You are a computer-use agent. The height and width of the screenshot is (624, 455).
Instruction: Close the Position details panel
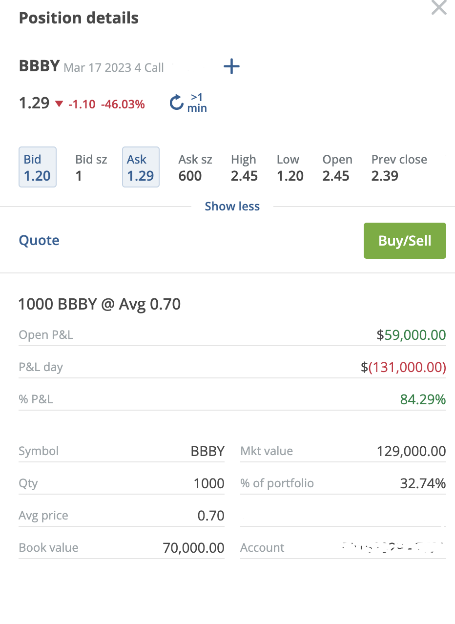tap(439, 7)
